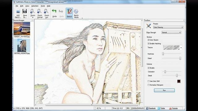Image resolution: width=198 pixels, height=111 pixels.
Task: Open the Help menu
Action: click(x=49, y=6)
